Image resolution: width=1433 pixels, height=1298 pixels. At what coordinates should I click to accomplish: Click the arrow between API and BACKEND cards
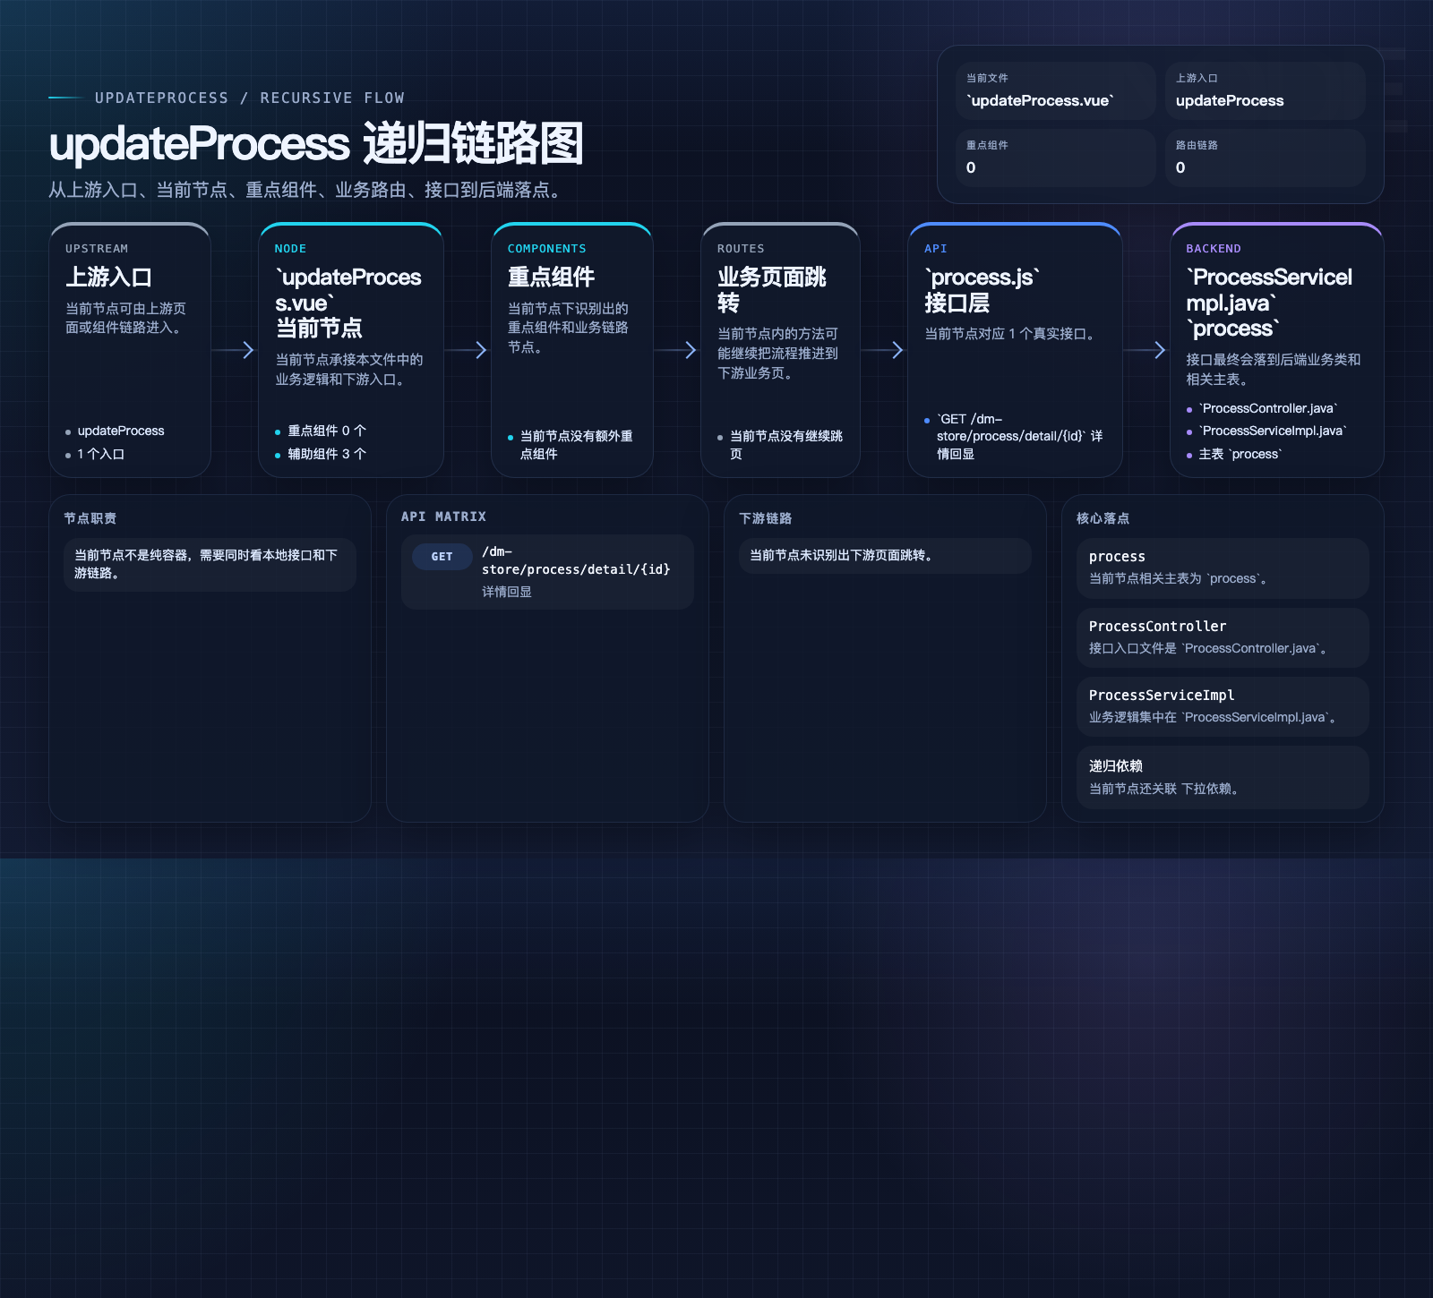click(1146, 350)
